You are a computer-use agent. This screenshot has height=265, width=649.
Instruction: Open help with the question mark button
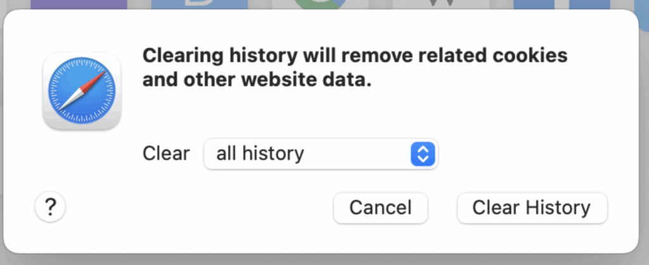[51, 207]
